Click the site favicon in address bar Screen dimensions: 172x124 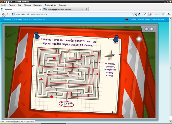coord(13,14)
